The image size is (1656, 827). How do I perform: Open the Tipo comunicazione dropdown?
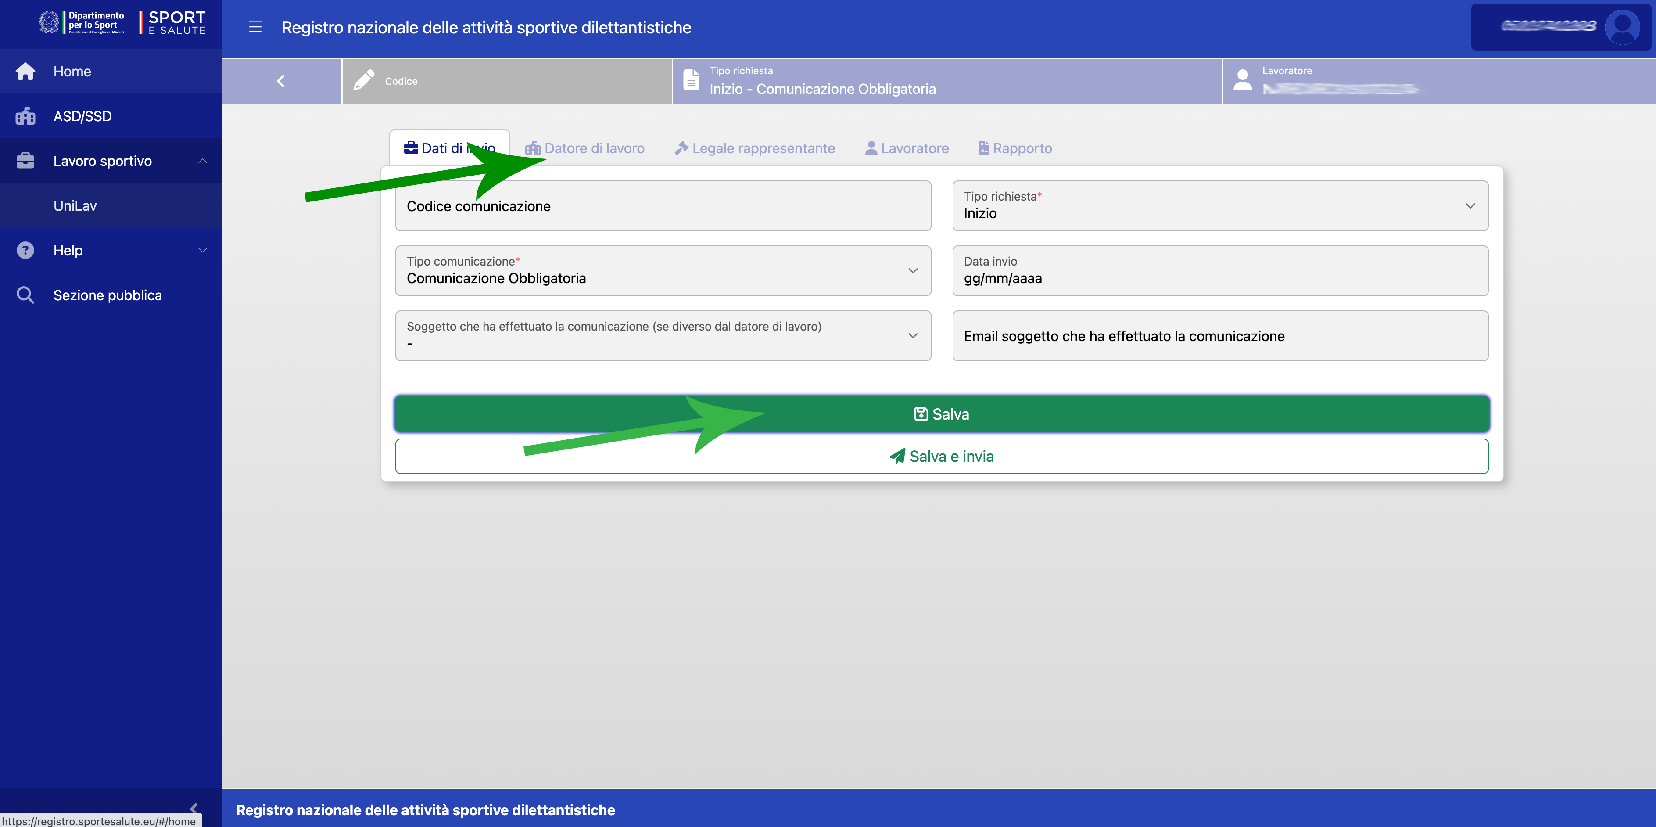point(663,271)
